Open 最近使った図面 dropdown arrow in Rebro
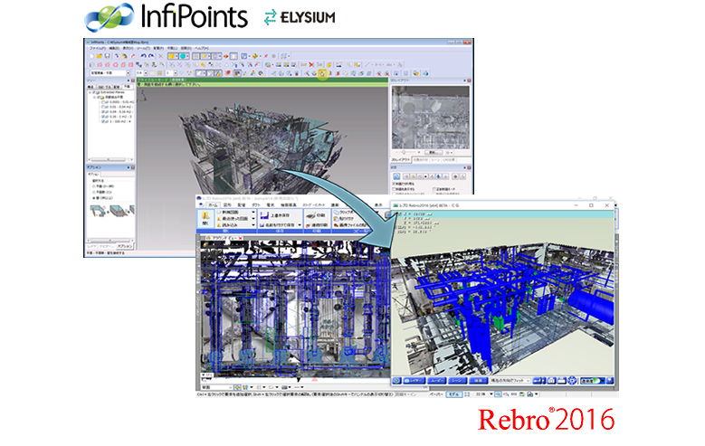Viewport: 705px width, 446px height. tap(253, 218)
